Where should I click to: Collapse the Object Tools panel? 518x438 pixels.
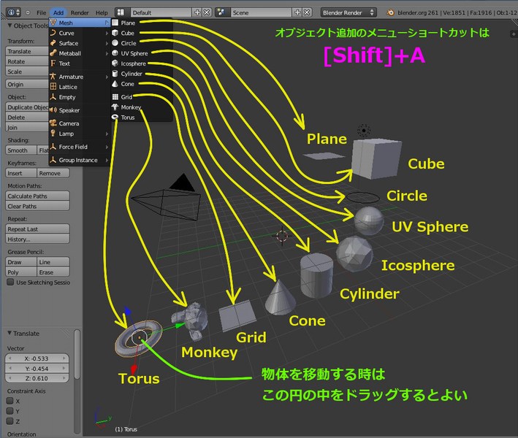(10, 26)
